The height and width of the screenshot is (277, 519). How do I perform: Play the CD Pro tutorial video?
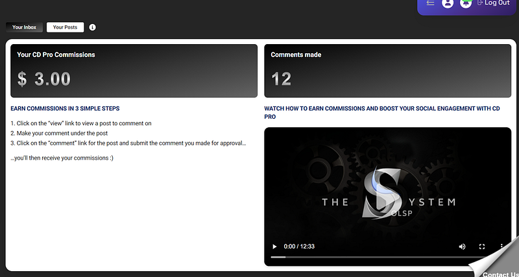click(274, 247)
